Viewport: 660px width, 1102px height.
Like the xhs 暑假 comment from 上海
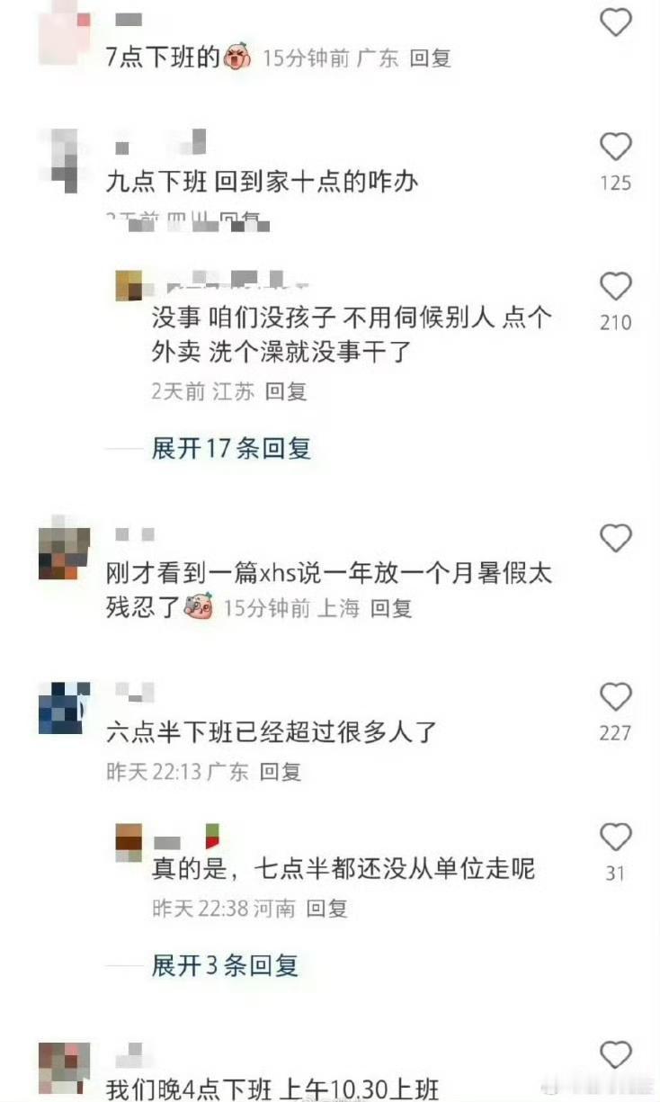(x=615, y=538)
